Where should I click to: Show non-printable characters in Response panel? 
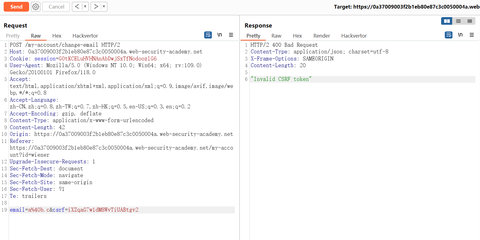[x=460, y=35]
